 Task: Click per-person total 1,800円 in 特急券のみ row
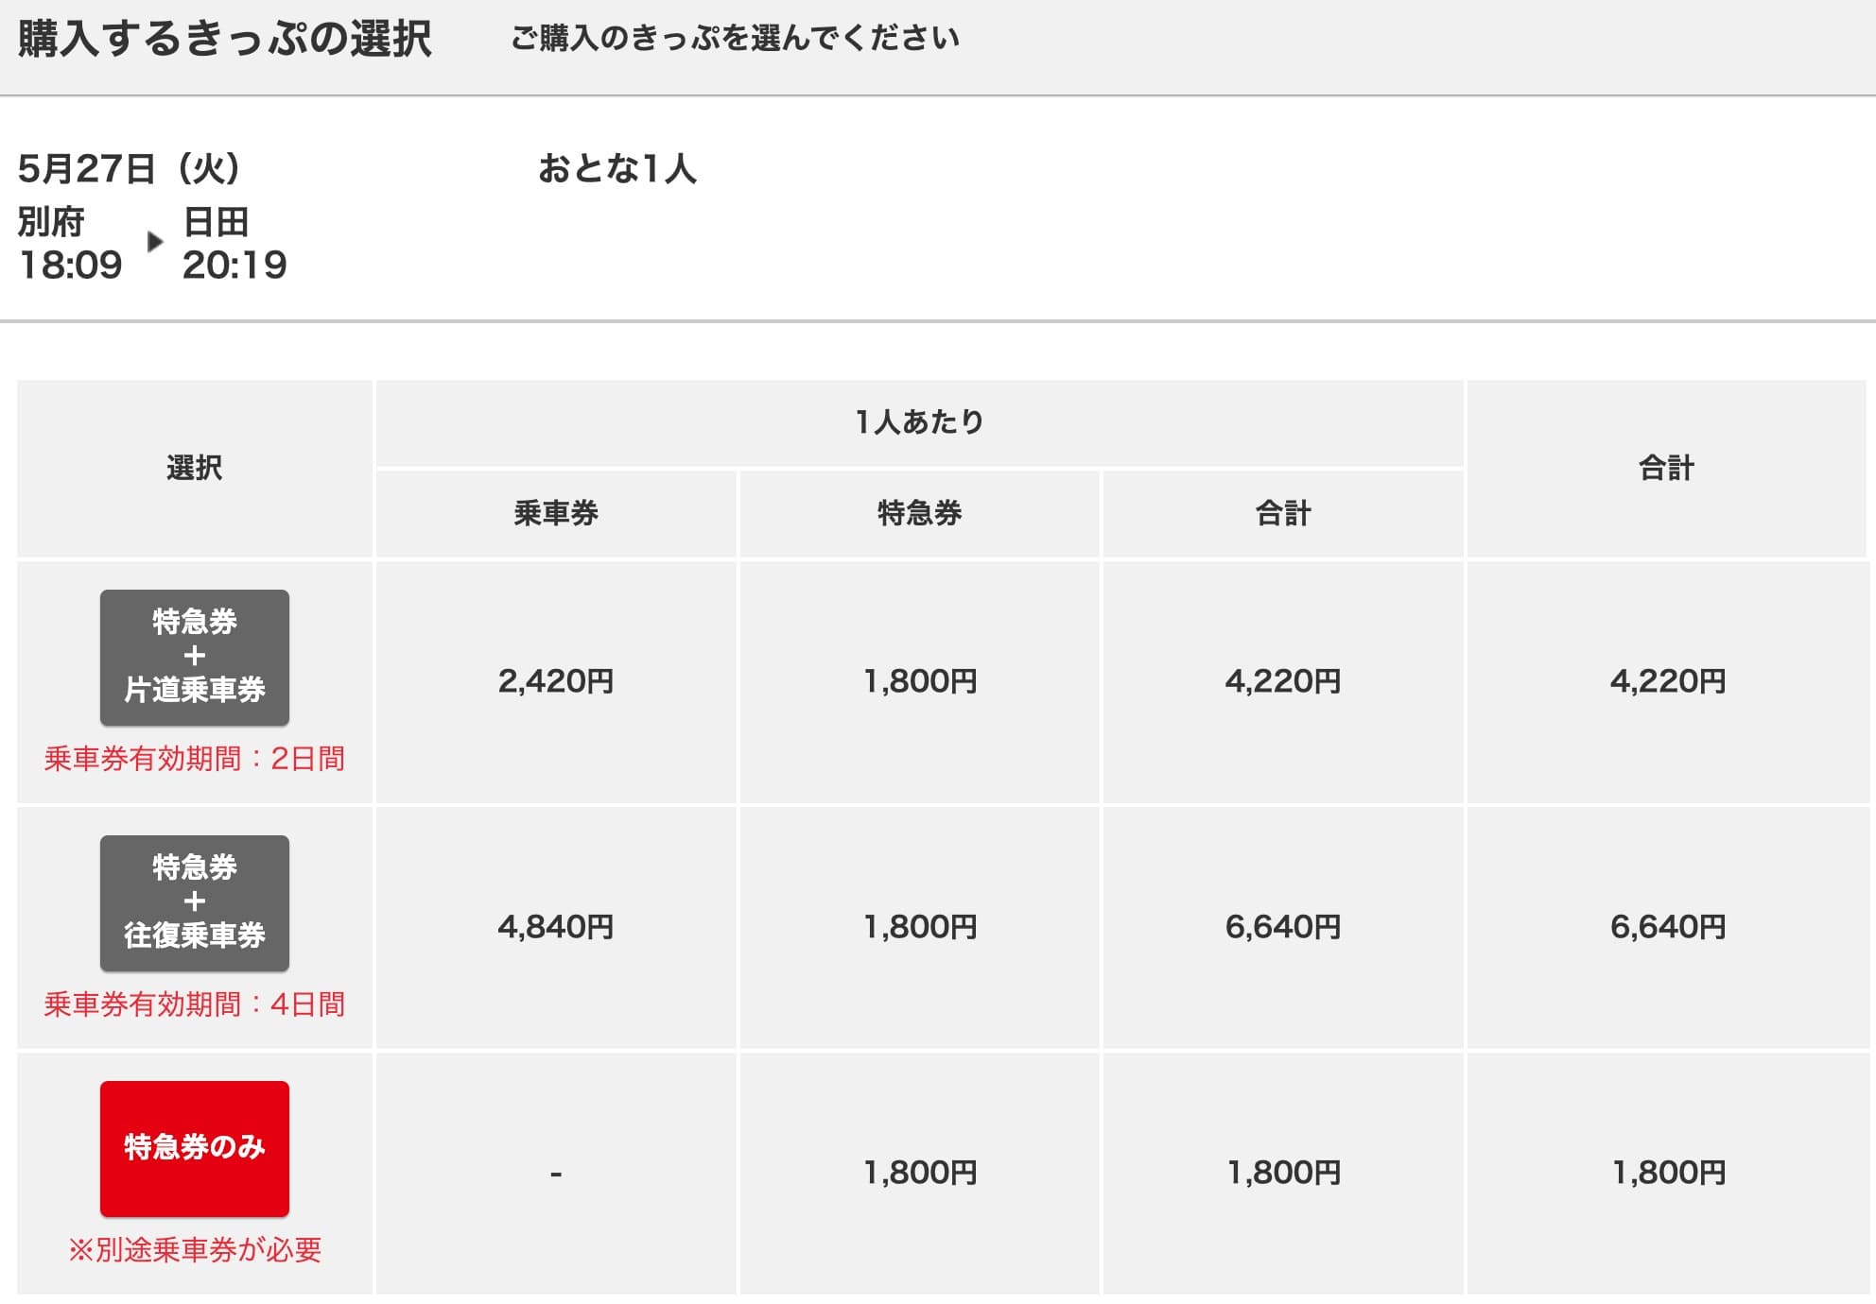click(x=1283, y=1173)
